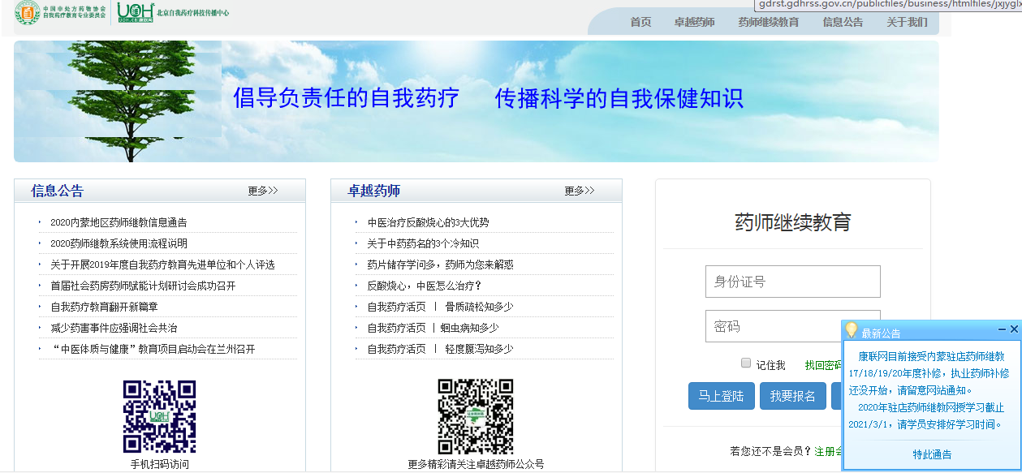1022x473 pixels.
Task: Click into the 密码 input field
Action: tap(771, 326)
